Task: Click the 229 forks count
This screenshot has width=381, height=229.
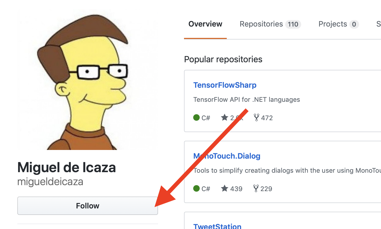Action: [266, 189]
